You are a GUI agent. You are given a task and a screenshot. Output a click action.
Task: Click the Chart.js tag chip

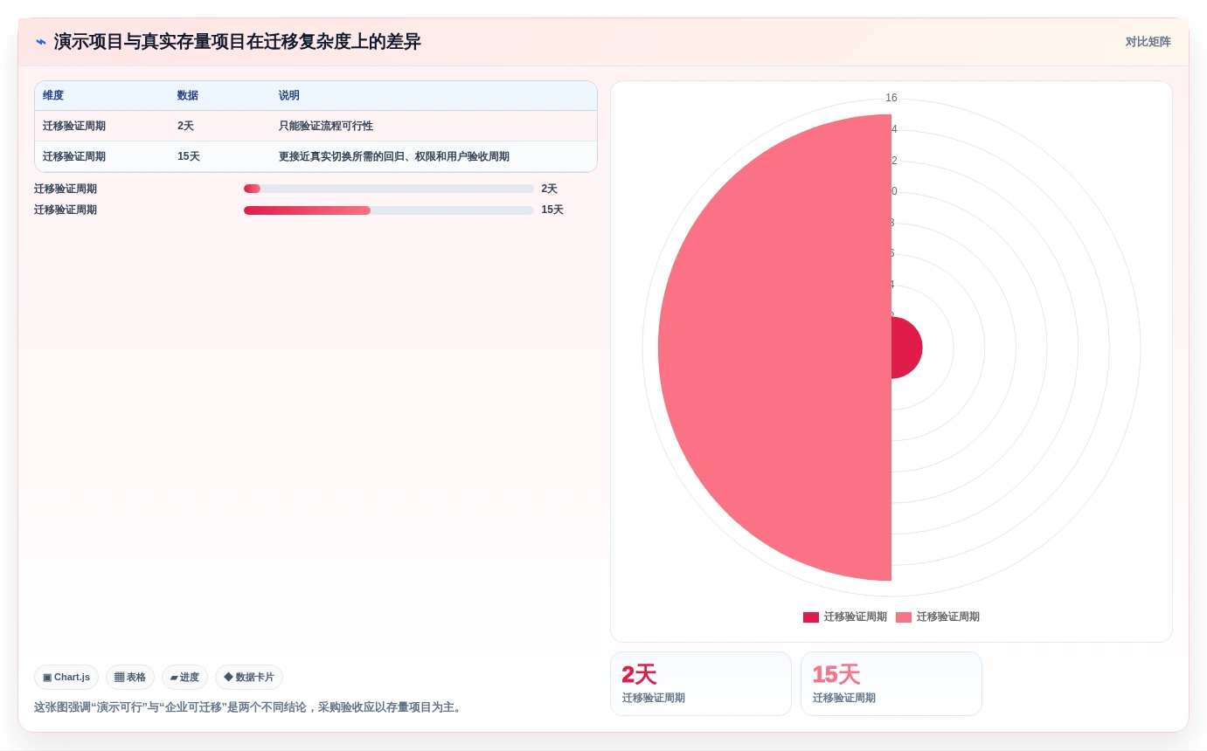pos(66,678)
